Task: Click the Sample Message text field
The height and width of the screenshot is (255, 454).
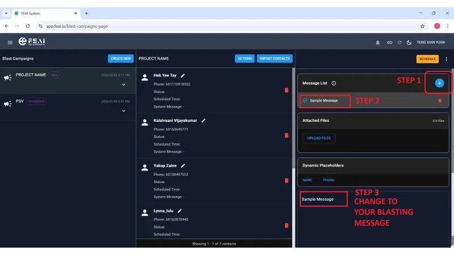Action: (x=373, y=219)
